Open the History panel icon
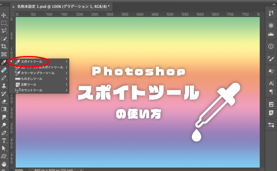Viewport: 277px width, 171px height. [x=271, y=13]
